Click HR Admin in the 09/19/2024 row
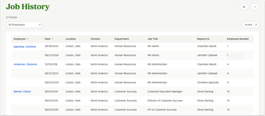 click(153, 46)
